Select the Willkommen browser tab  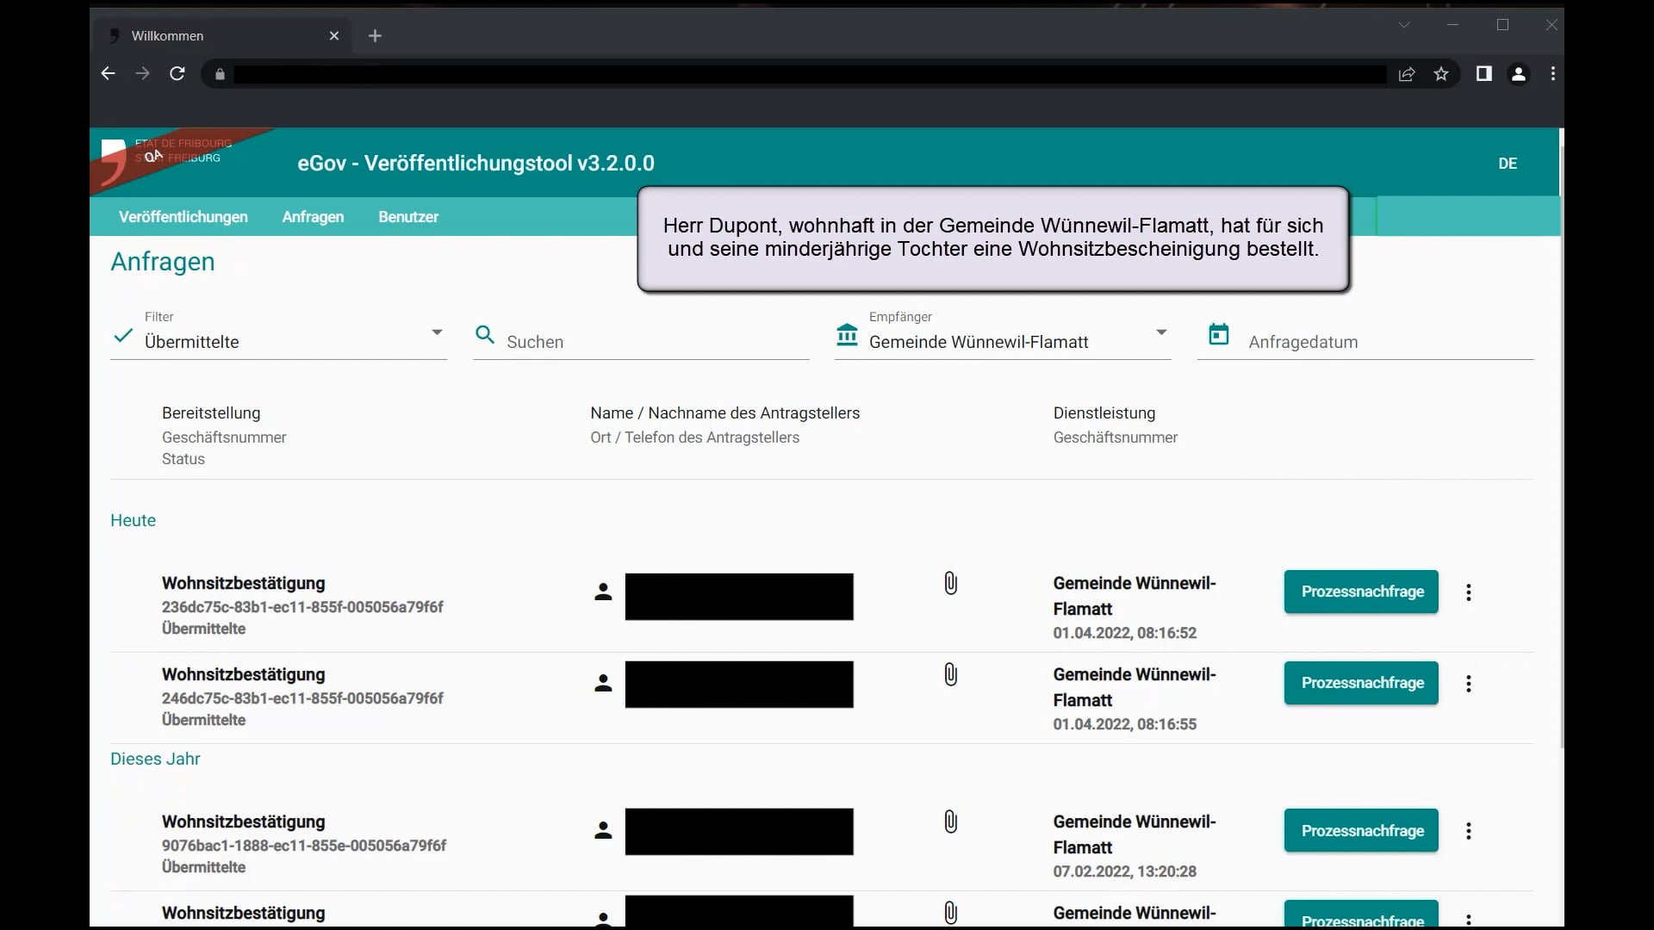pos(222,35)
